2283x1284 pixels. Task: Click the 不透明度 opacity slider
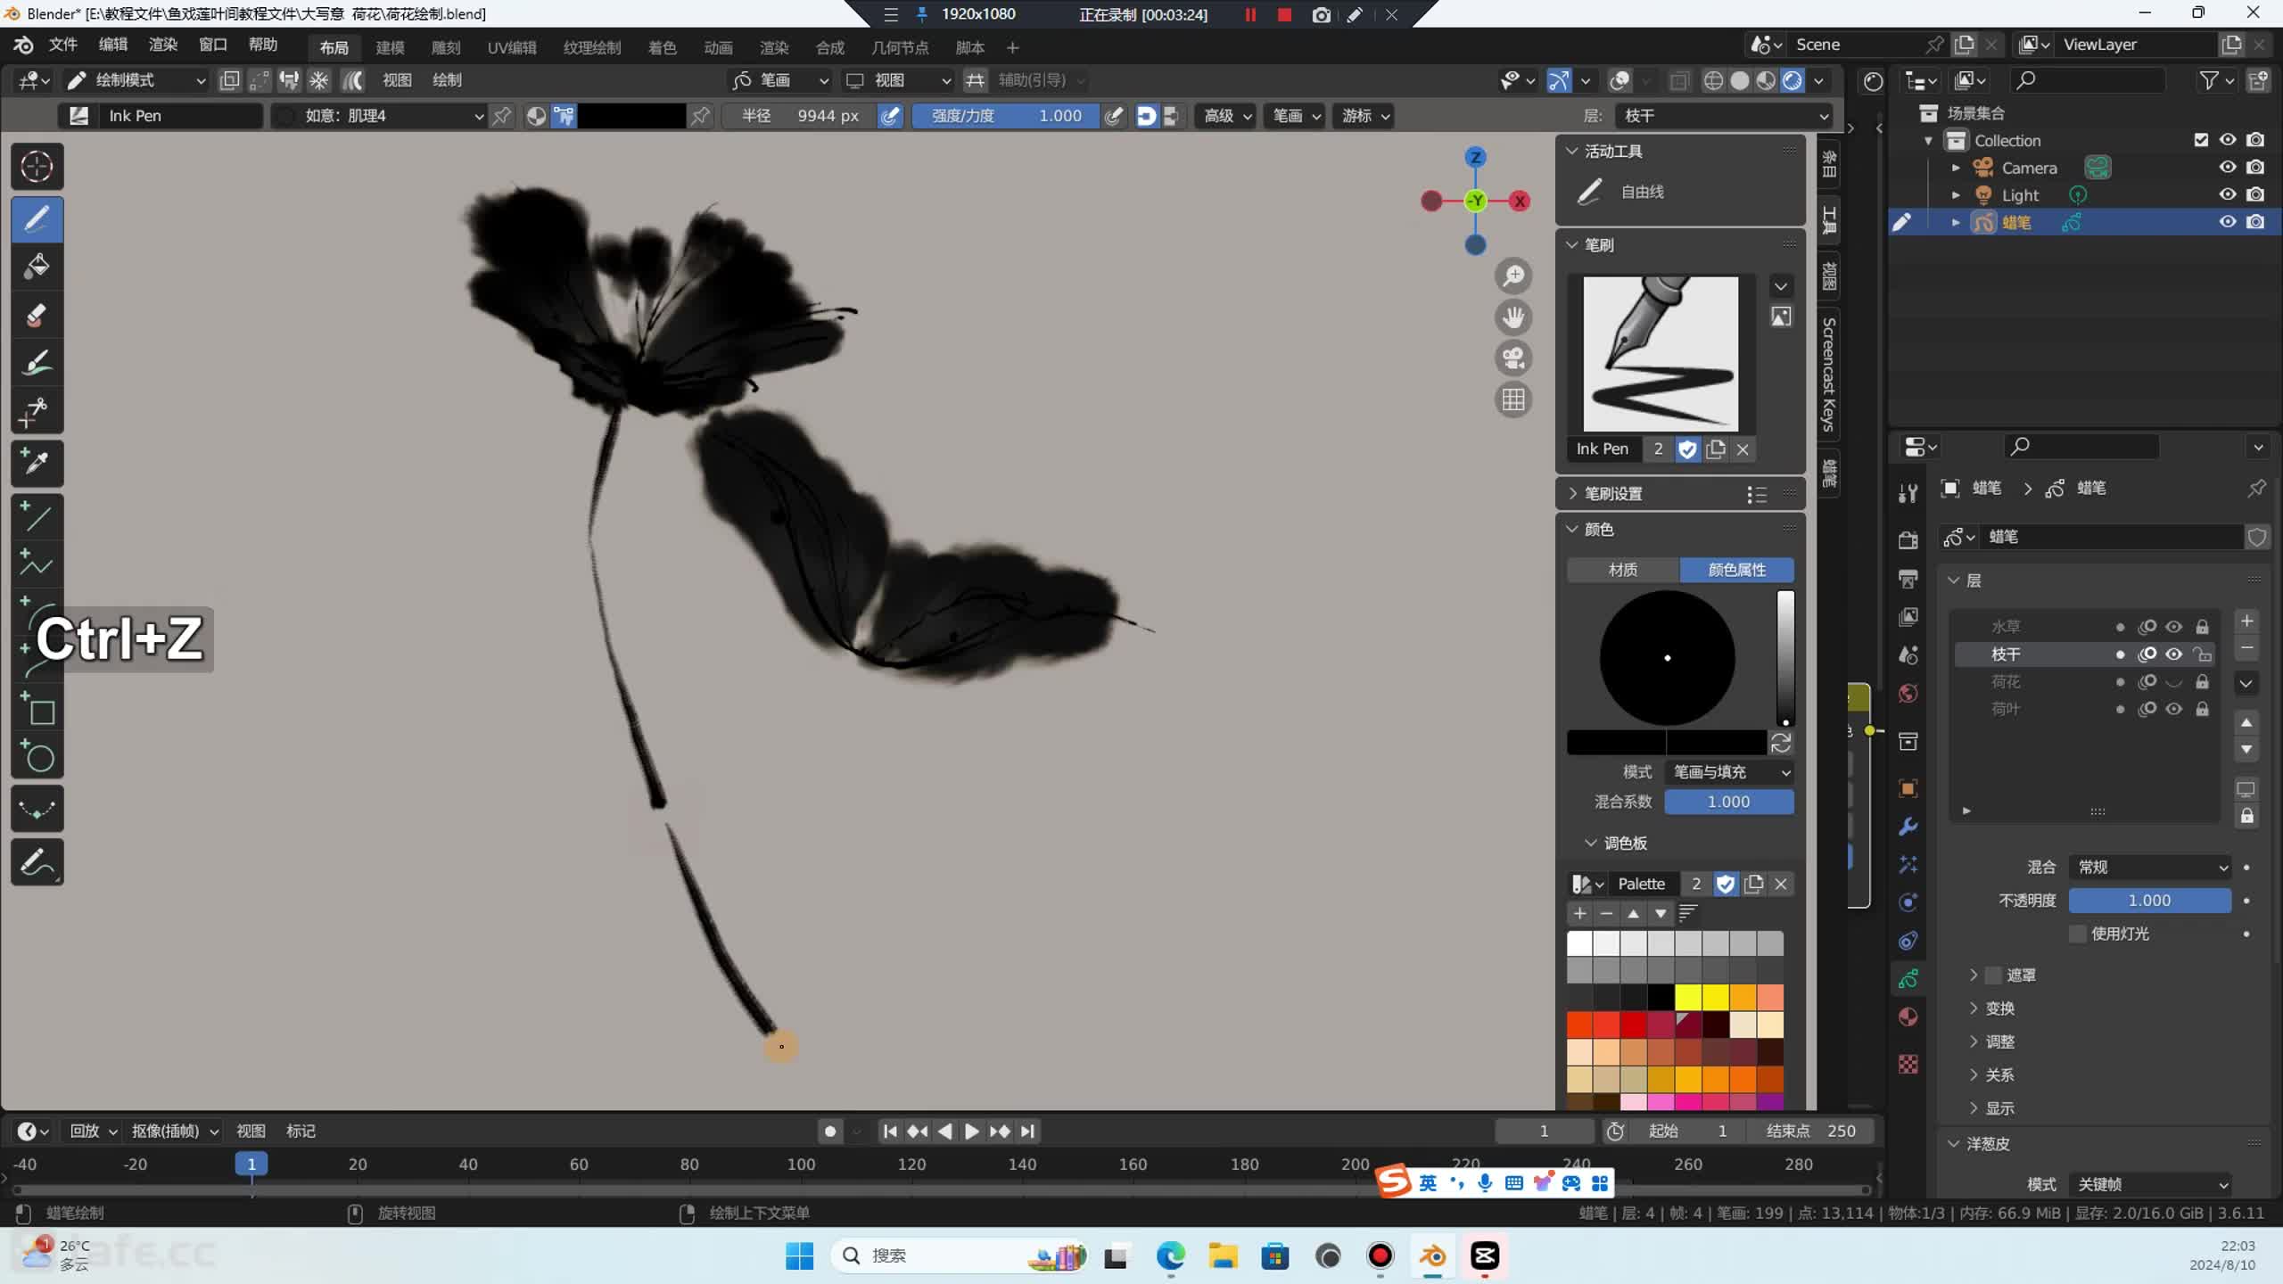click(2149, 901)
